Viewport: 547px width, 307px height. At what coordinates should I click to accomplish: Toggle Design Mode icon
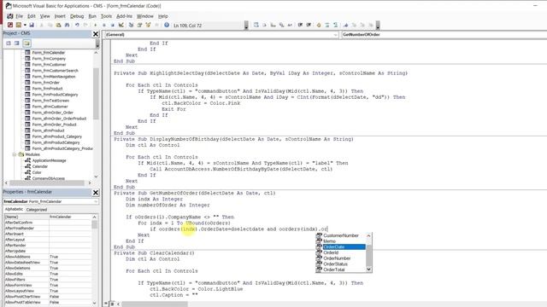(x=121, y=25)
